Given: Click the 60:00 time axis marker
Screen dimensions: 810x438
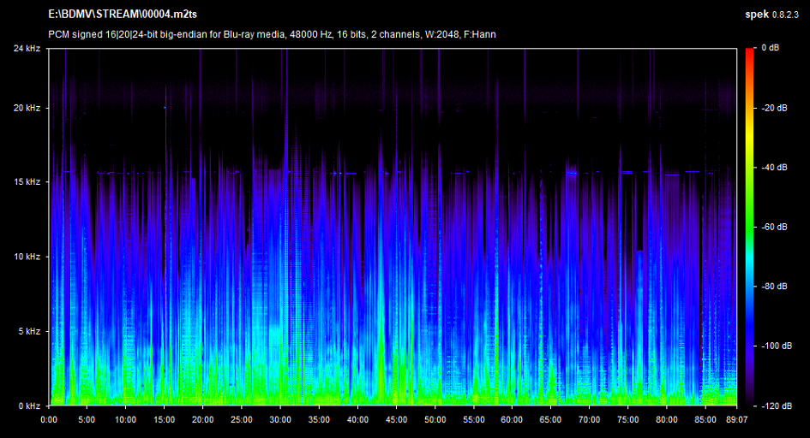Looking at the screenshot, I should point(512,420).
